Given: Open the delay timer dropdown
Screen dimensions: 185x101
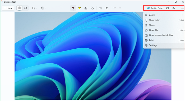Looking at the screenshot, I should [43, 8].
